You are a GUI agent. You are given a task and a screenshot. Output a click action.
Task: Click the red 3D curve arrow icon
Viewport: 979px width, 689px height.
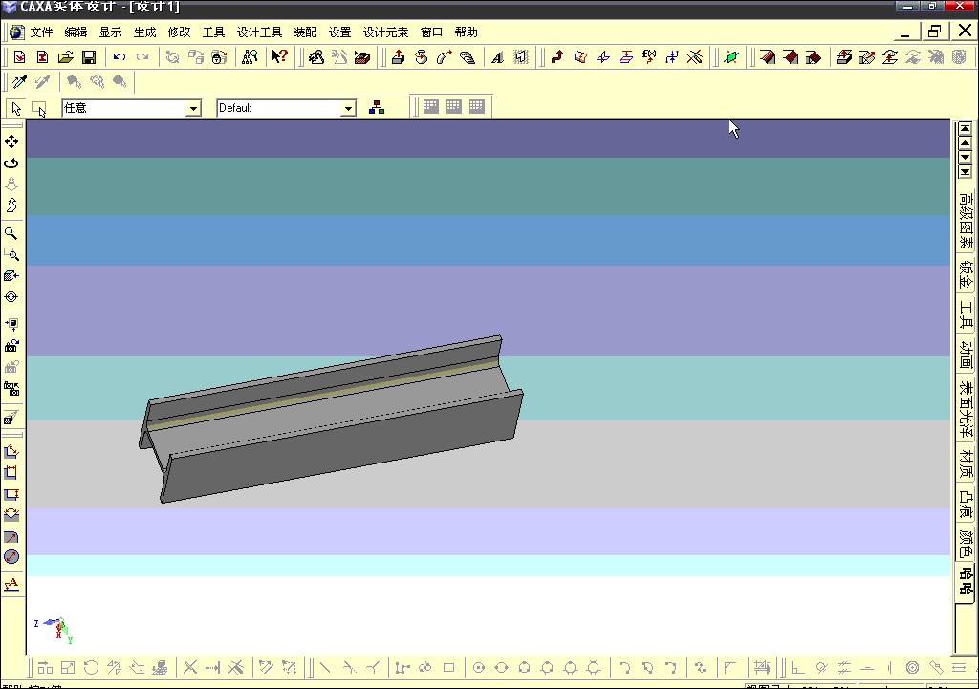[557, 57]
